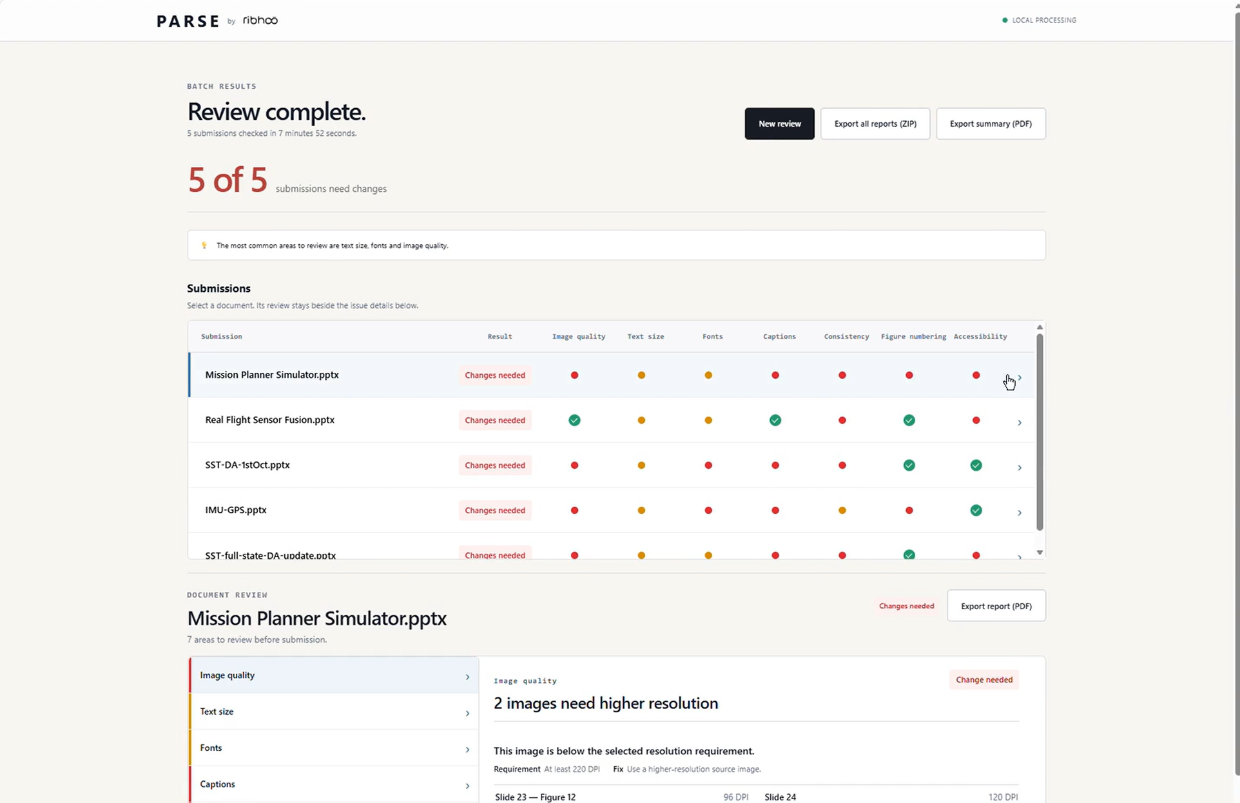Select Mission Planner Simulator.pptx filename
This screenshot has height=803, width=1240.
point(272,375)
